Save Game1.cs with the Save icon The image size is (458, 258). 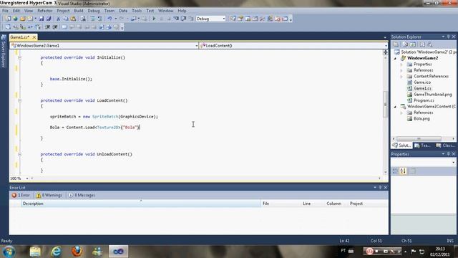[42, 19]
